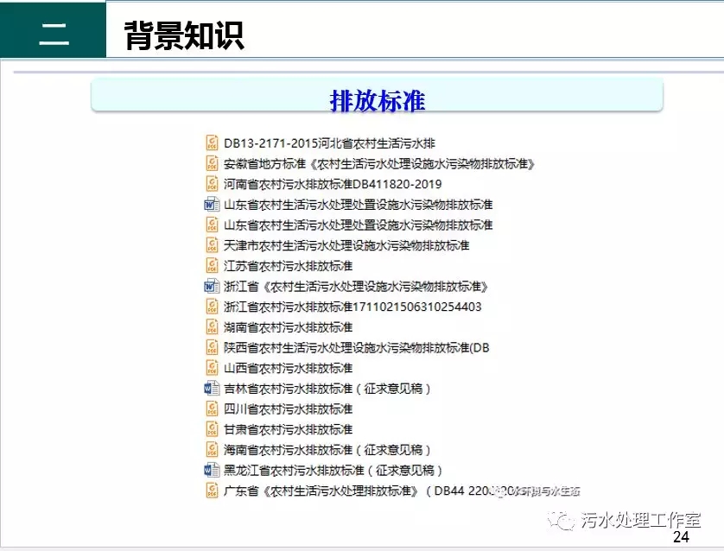Image resolution: width=724 pixels, height=551 pixels.
Task: Click the PDF icon next to 湖南省农村污水排放标准
Action: pos(212,327)
